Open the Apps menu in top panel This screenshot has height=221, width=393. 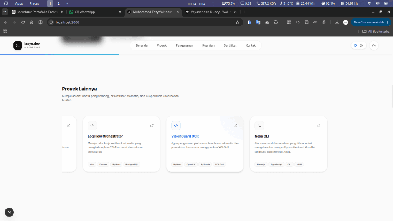(x=19, y=3)
